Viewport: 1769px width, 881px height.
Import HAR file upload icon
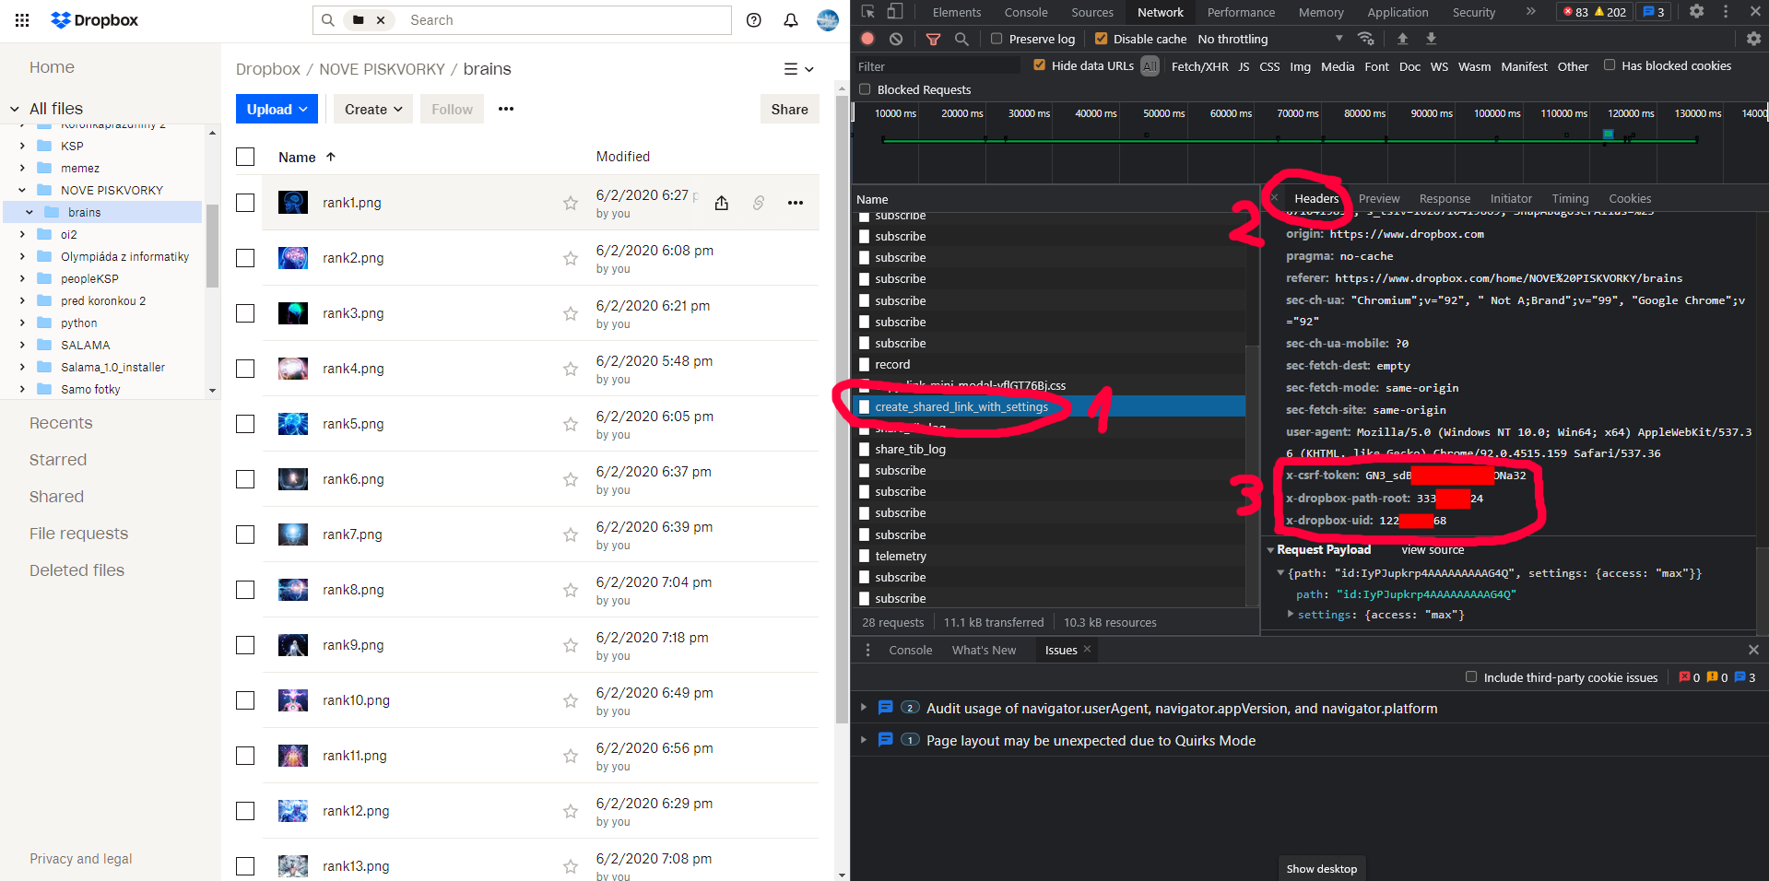click(x=1402, y=39)
